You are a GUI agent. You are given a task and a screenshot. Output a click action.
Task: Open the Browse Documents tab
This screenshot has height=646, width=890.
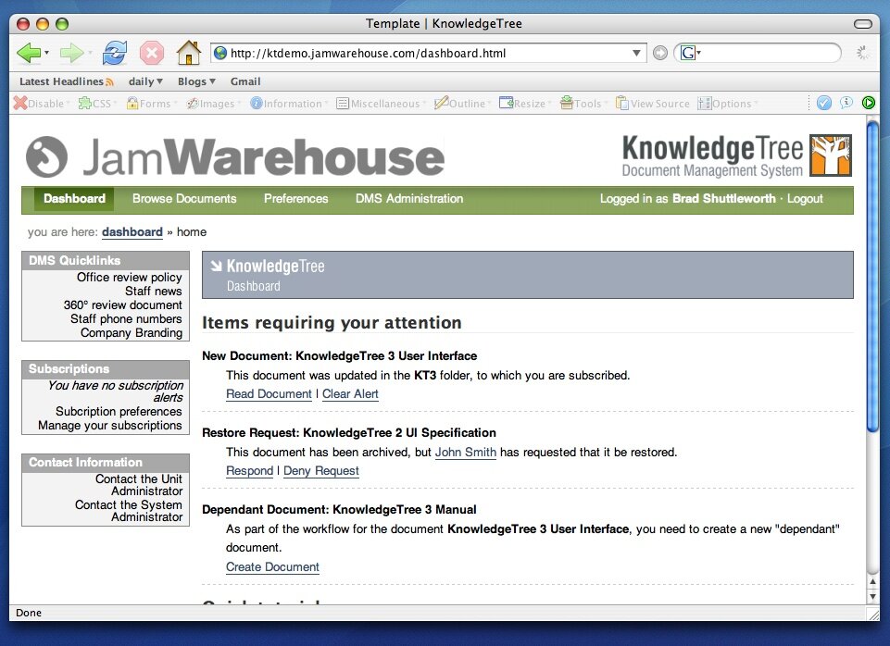pyautogui.click(x=184, y=199)
